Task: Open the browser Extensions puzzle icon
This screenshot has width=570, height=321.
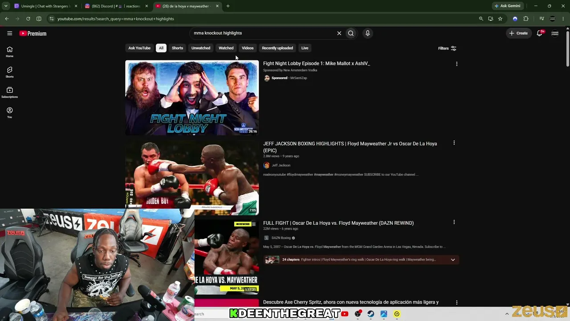Action: tap(526, 19)
